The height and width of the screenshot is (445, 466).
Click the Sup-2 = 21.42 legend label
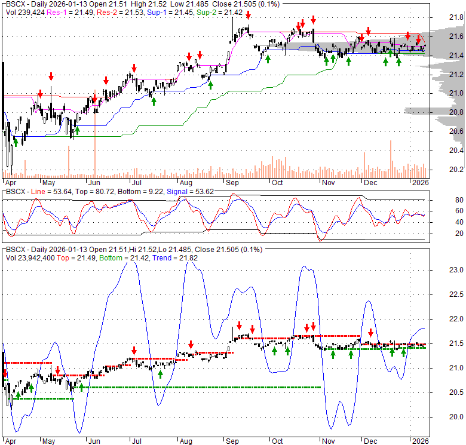pyautogui.click(x=211, y=12)
